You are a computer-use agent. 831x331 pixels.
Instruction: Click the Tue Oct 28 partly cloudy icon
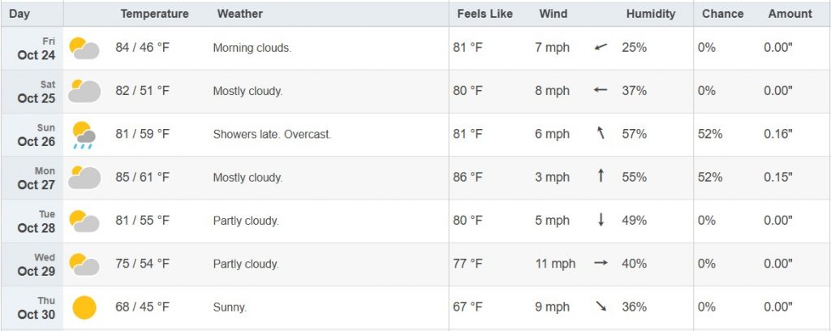(84, 221)
